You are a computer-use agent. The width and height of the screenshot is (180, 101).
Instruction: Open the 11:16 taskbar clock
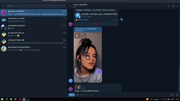click(177, 99)
